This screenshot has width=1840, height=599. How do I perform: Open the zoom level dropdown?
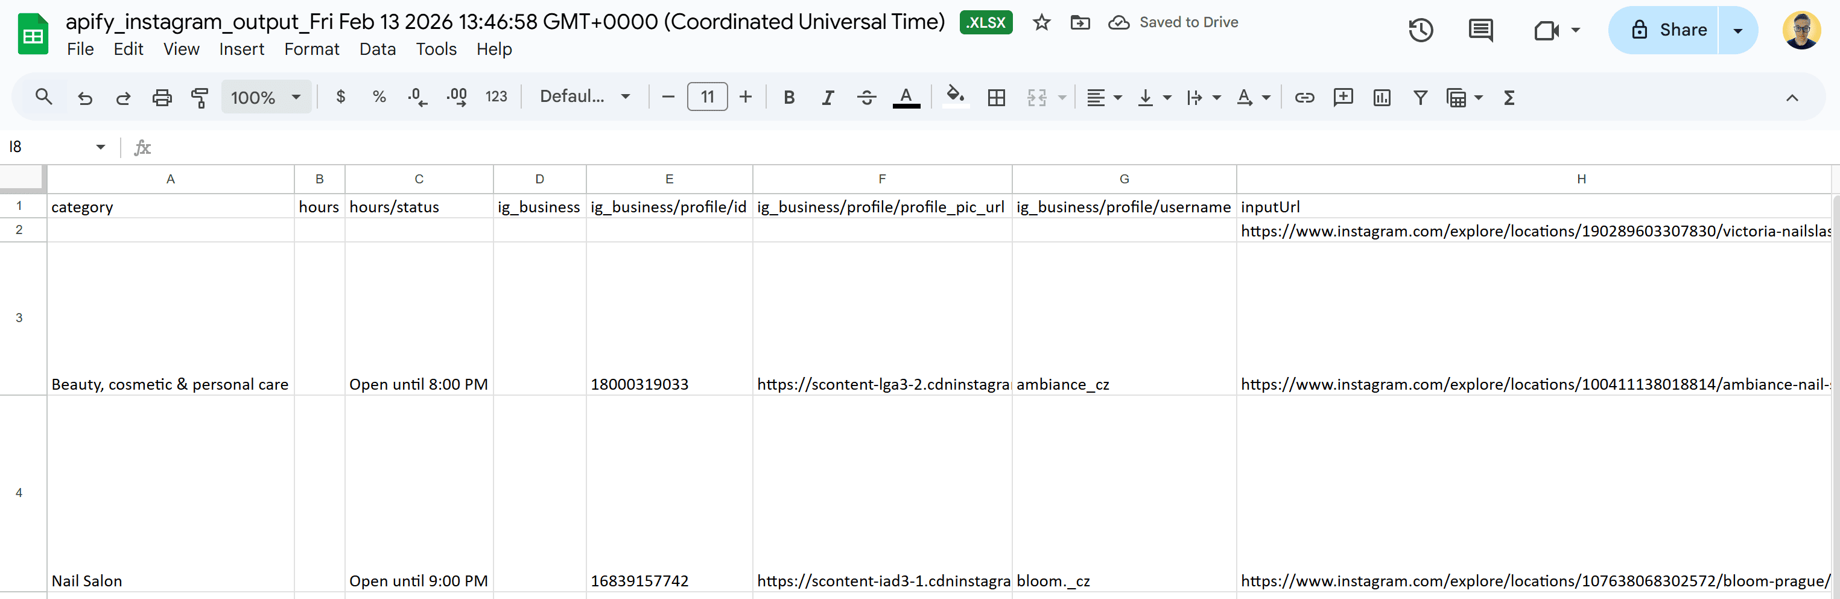(265, 97)
